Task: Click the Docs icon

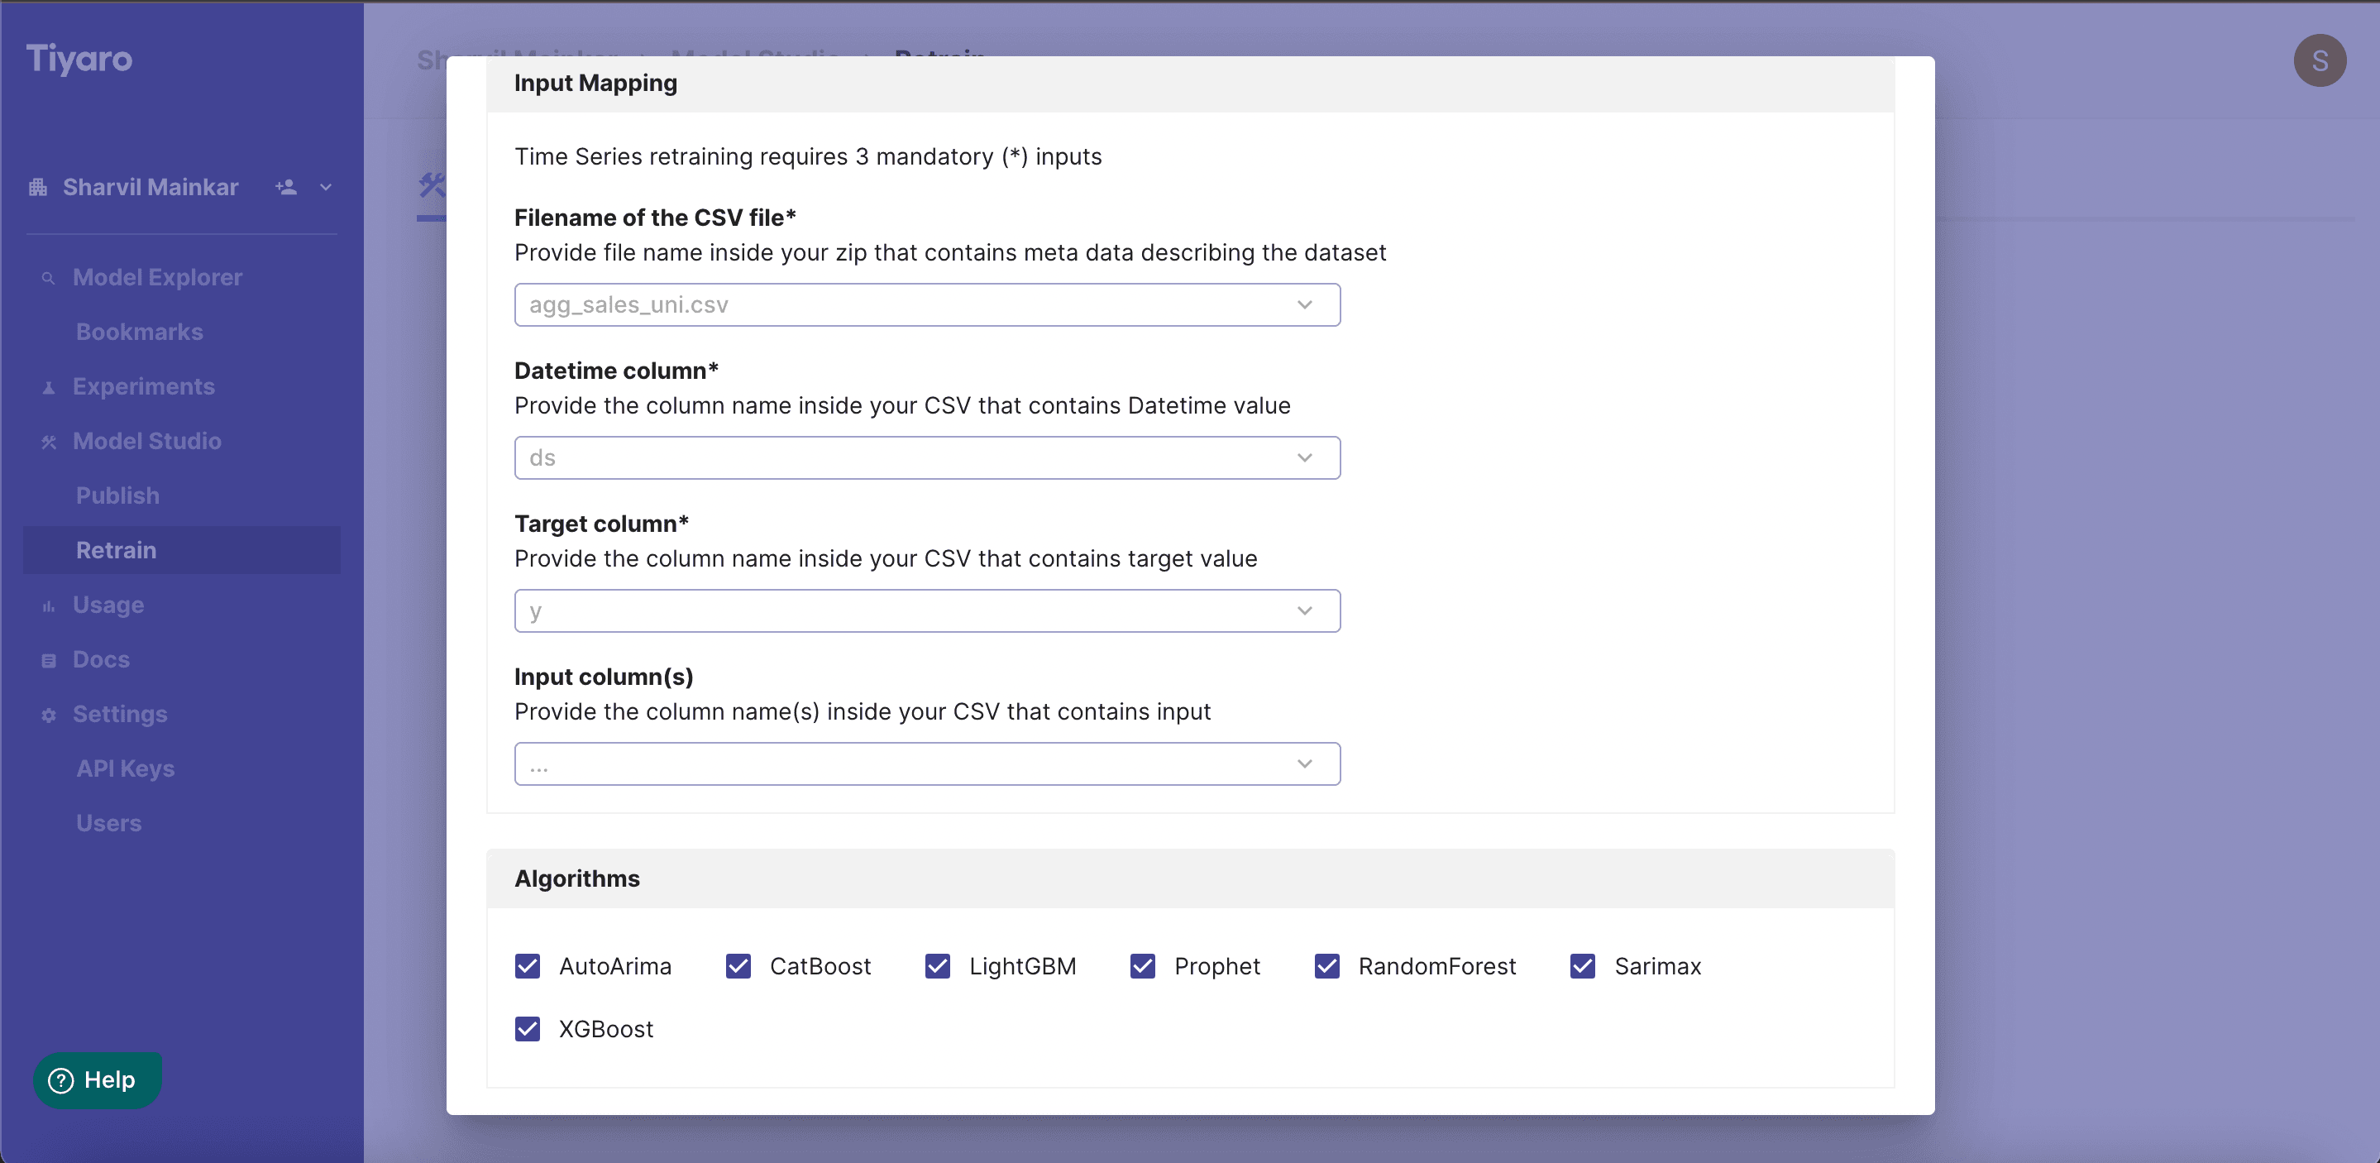Action: [48, 660]
